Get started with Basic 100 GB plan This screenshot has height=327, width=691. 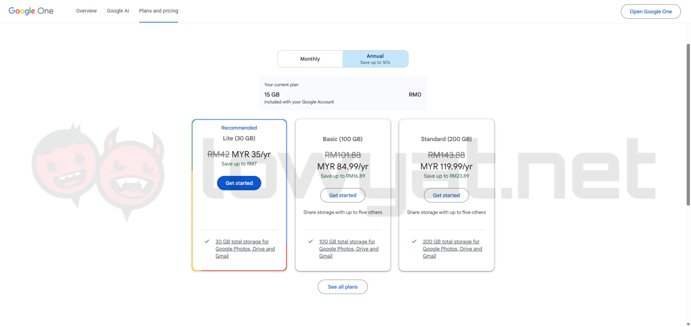click(x=342, y=195)
